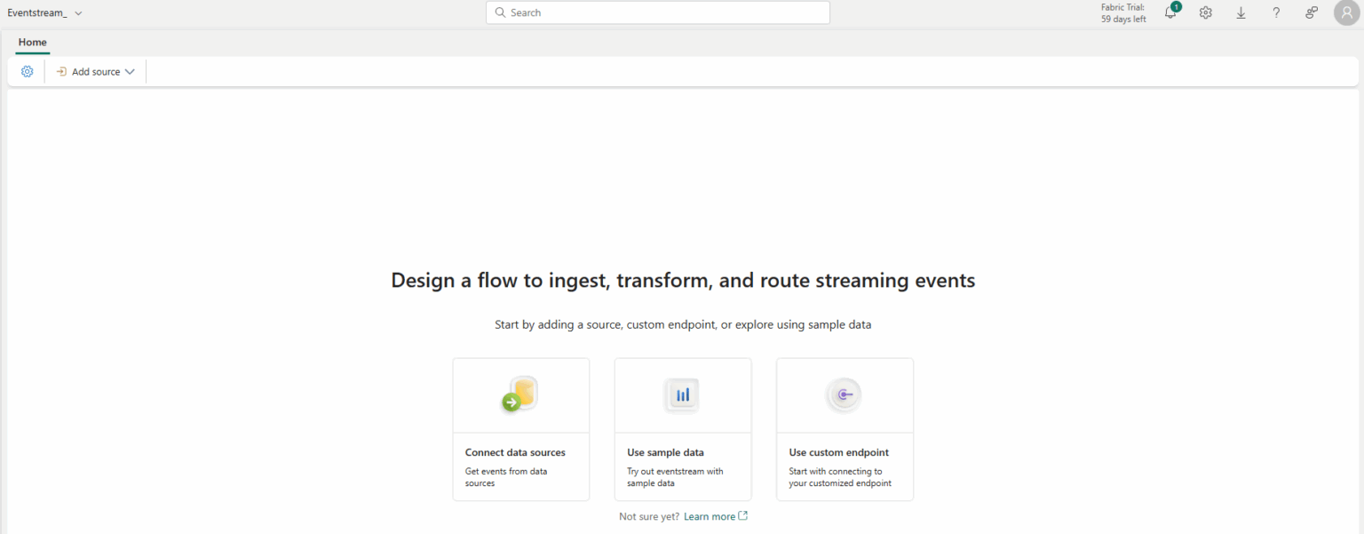Click the custom endpoint icon
Viewport: 1364px width, 534px height.
(845, 395)
